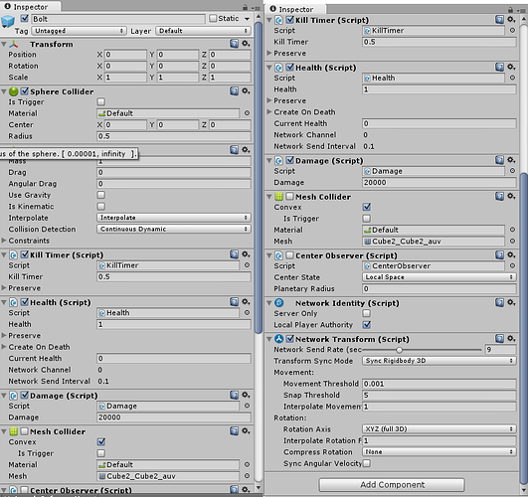The width and height of the screenshot is (528, 497).
Task: Open gear menu for Network Transform script
Action: [511, 338]
